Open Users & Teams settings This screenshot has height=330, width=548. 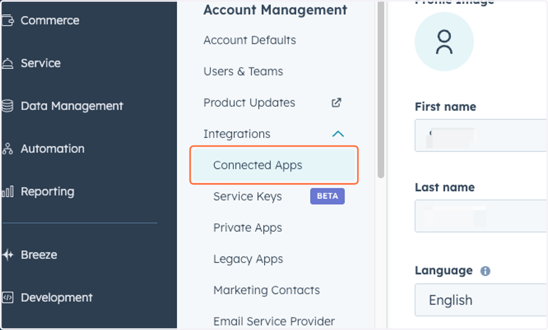click(x=243, y=71)
